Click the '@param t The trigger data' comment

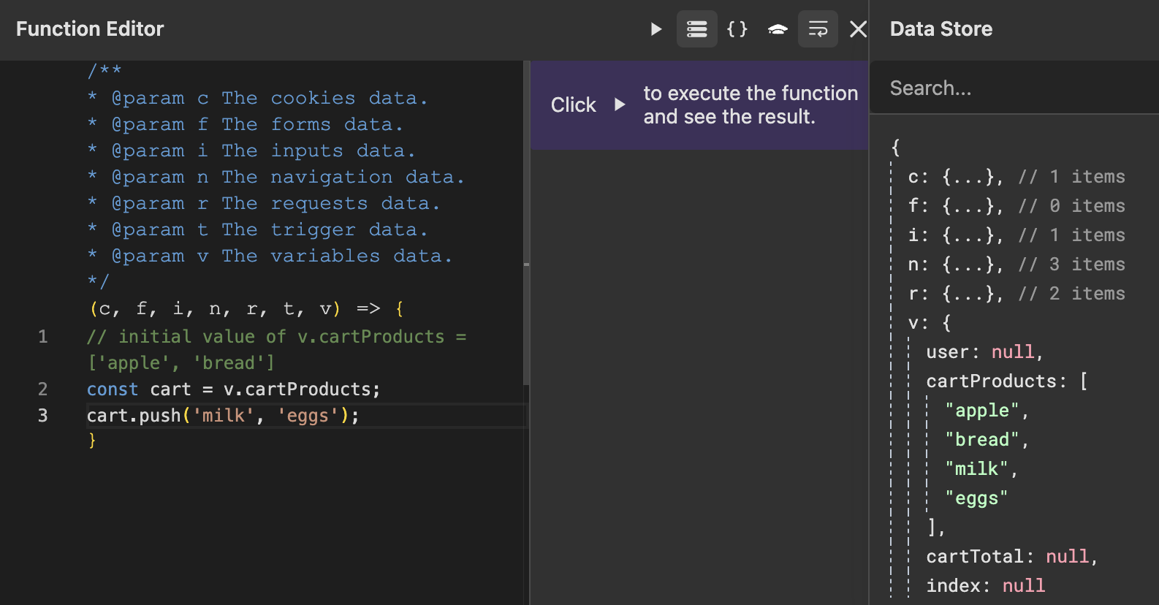pos(258,229)
